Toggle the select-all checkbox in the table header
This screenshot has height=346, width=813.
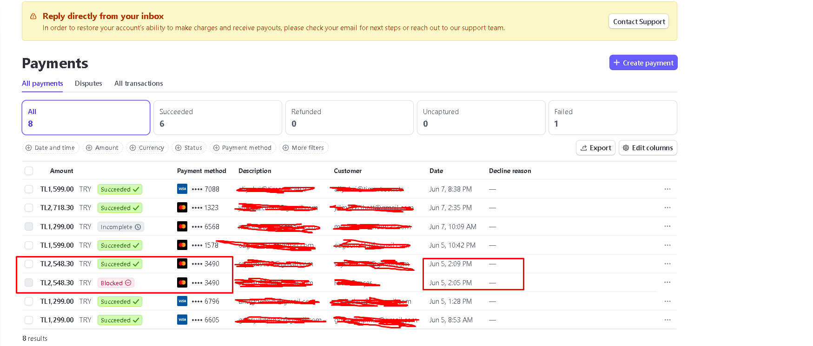(x=29, y=171)
